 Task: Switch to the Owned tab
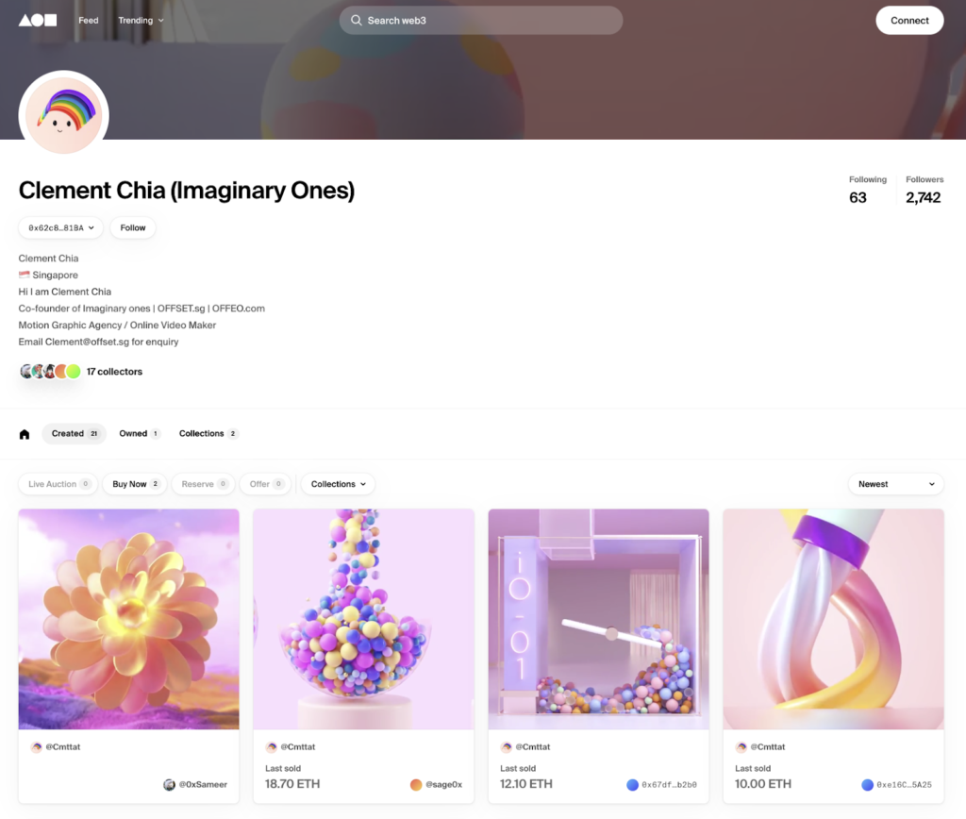pos(140,434)
